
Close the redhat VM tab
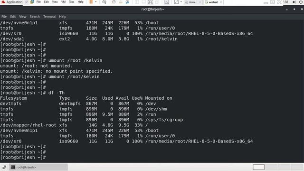tap(221, 2)
